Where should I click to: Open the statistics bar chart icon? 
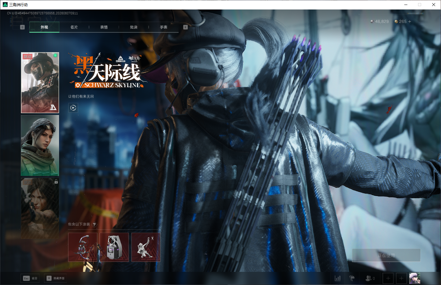click(338, 278)
